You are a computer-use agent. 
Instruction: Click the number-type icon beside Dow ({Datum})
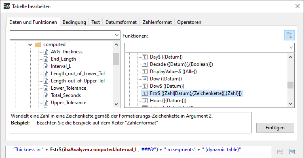[145, 79]
